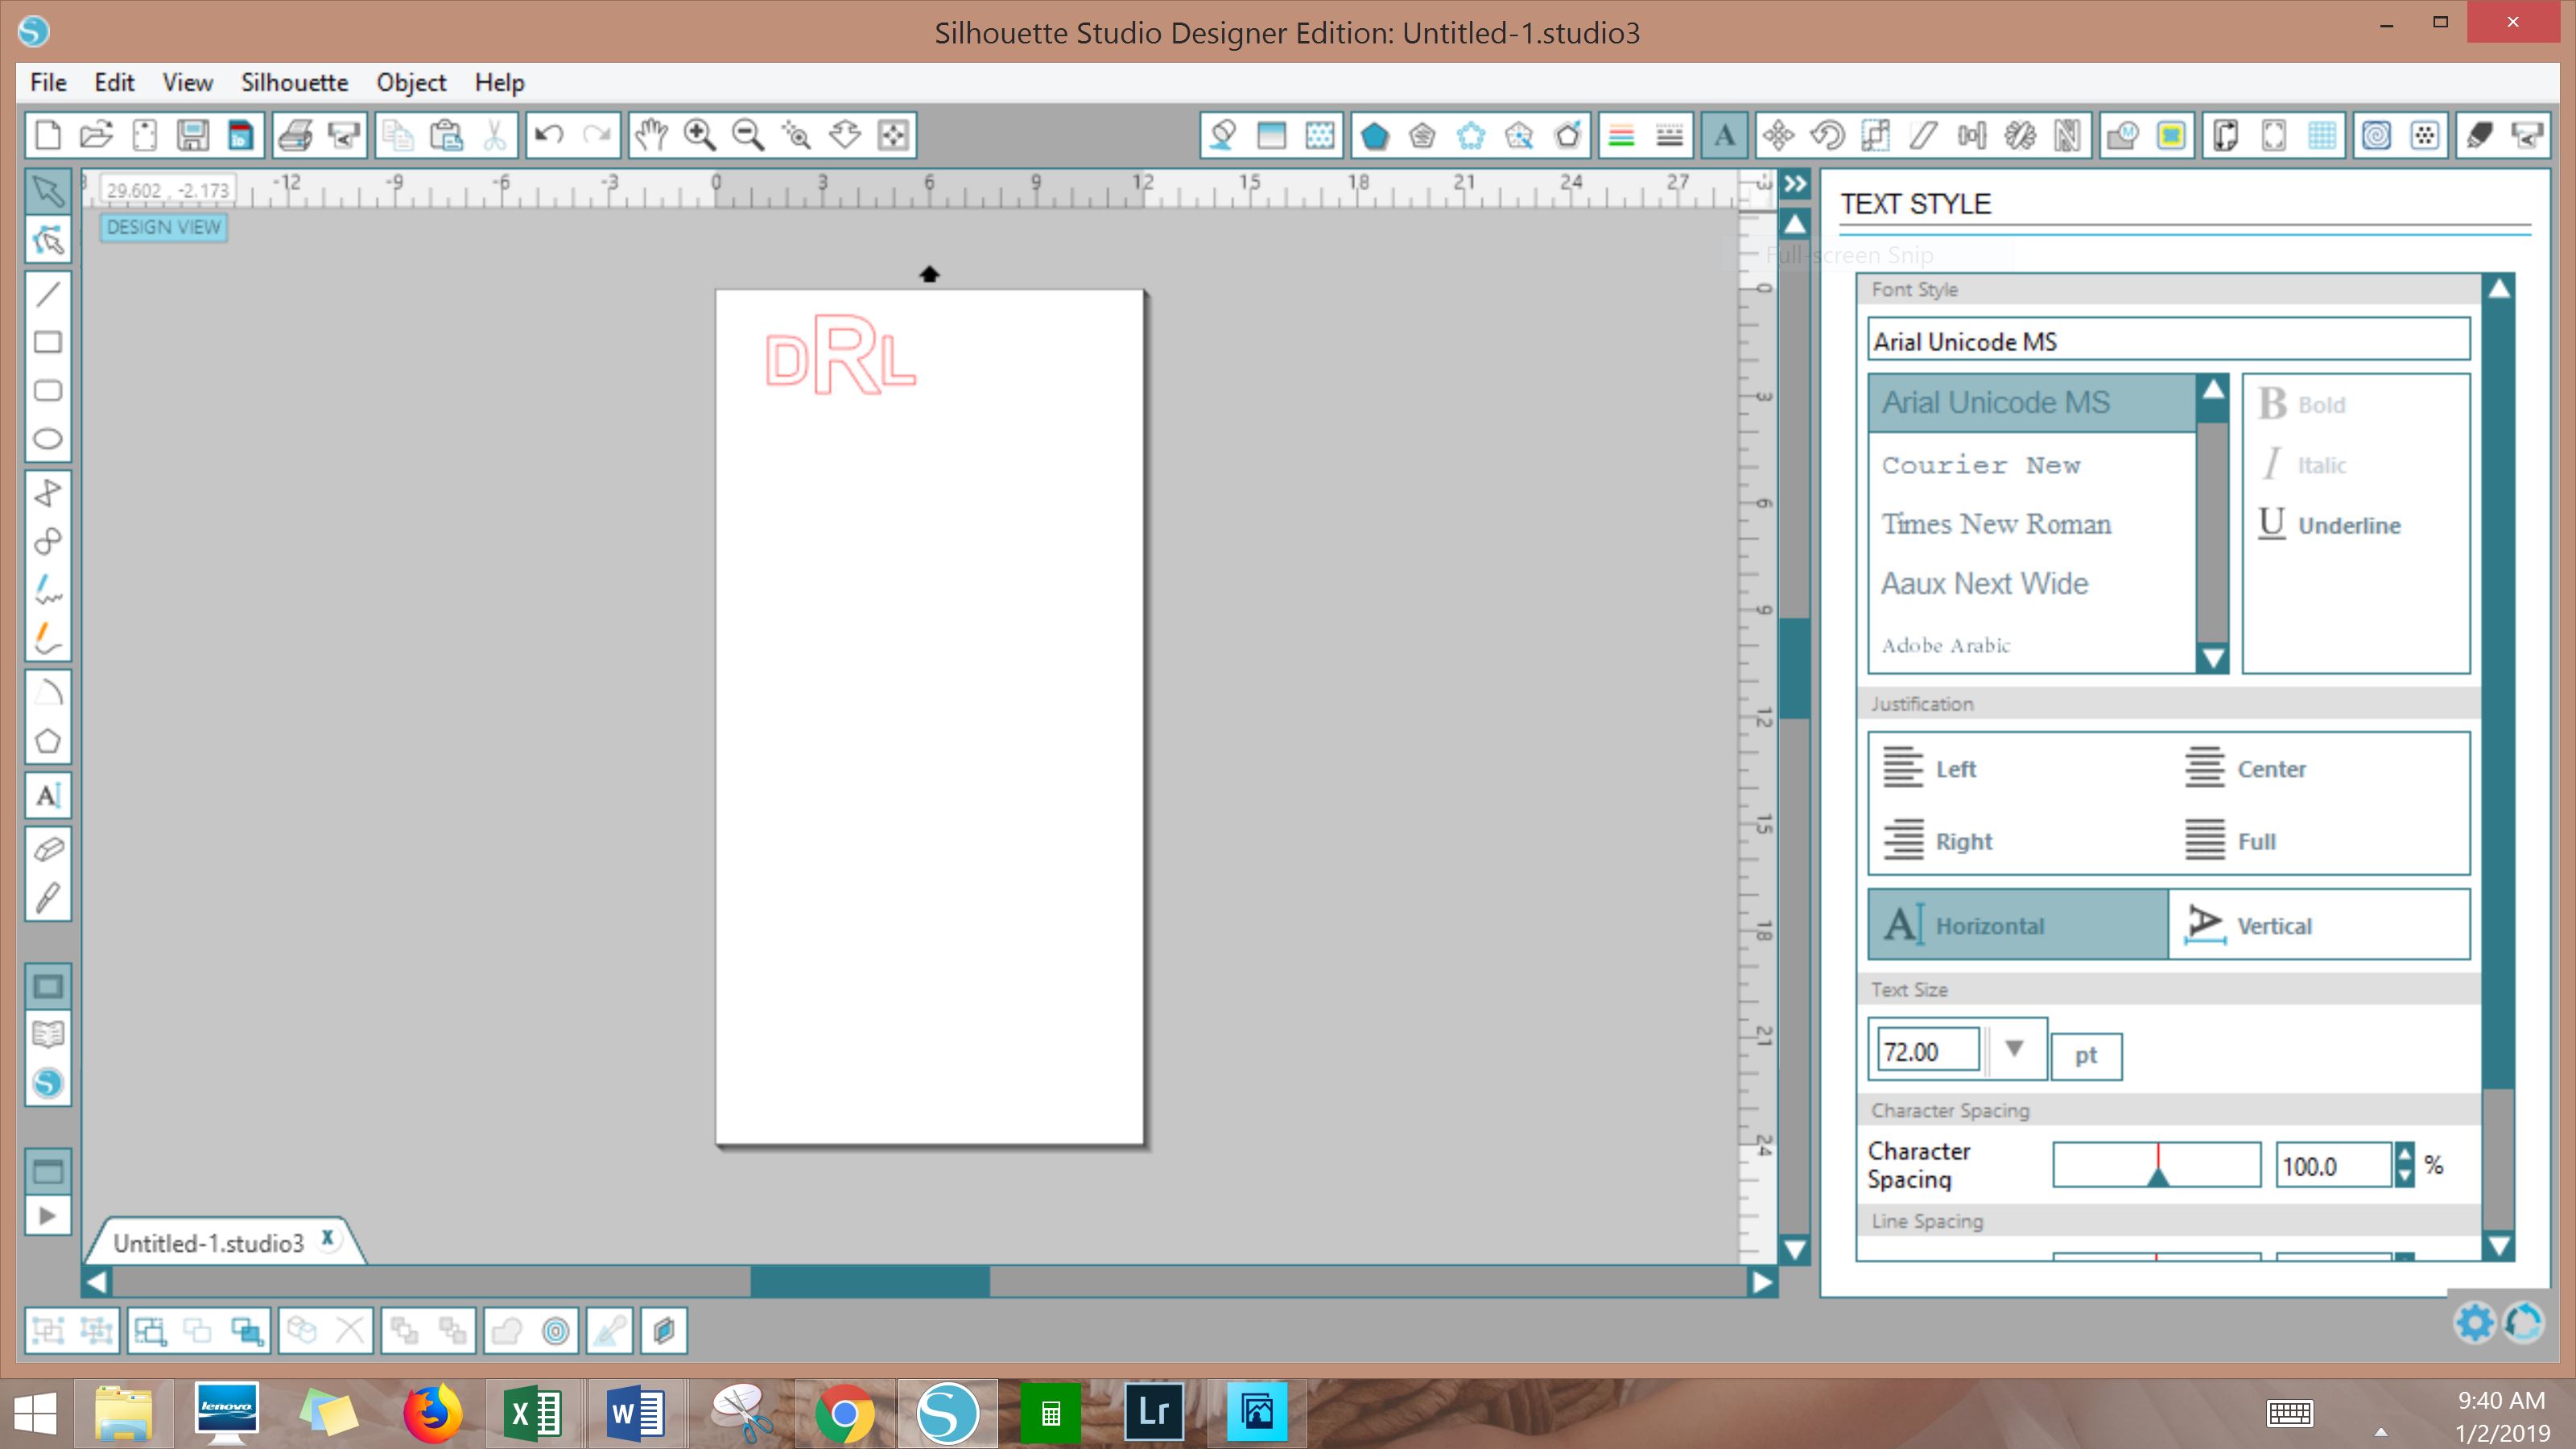
Task: Click the Print icon
Action: [x=295, y=135]
